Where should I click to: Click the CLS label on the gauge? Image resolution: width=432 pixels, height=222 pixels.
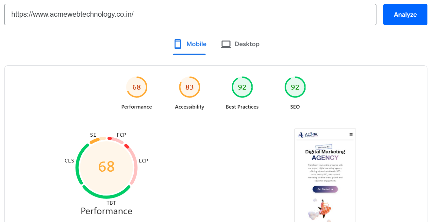coord(69,161)
